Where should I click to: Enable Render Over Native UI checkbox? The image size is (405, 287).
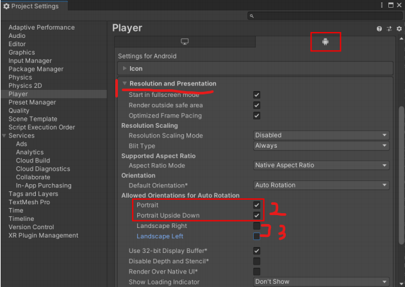point(256,271)
